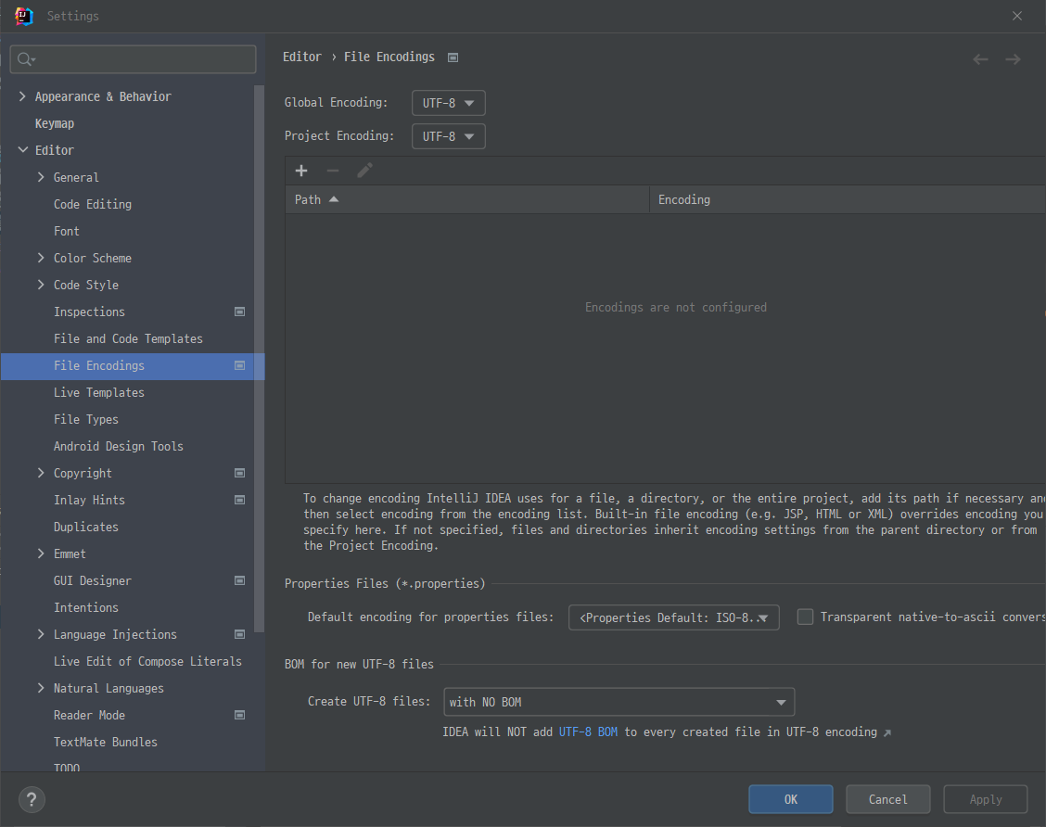1046x827 pixels.
Task: Click the Editor breadcrumb link
Action: pyautogui.click(x=302, y=57)
